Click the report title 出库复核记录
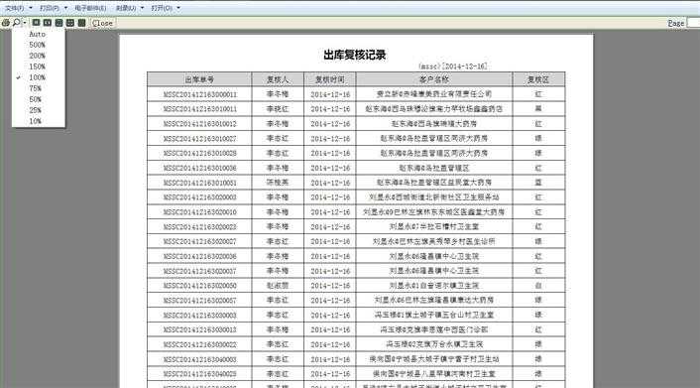This screenshot has width=700, height=388. [355, 55]
